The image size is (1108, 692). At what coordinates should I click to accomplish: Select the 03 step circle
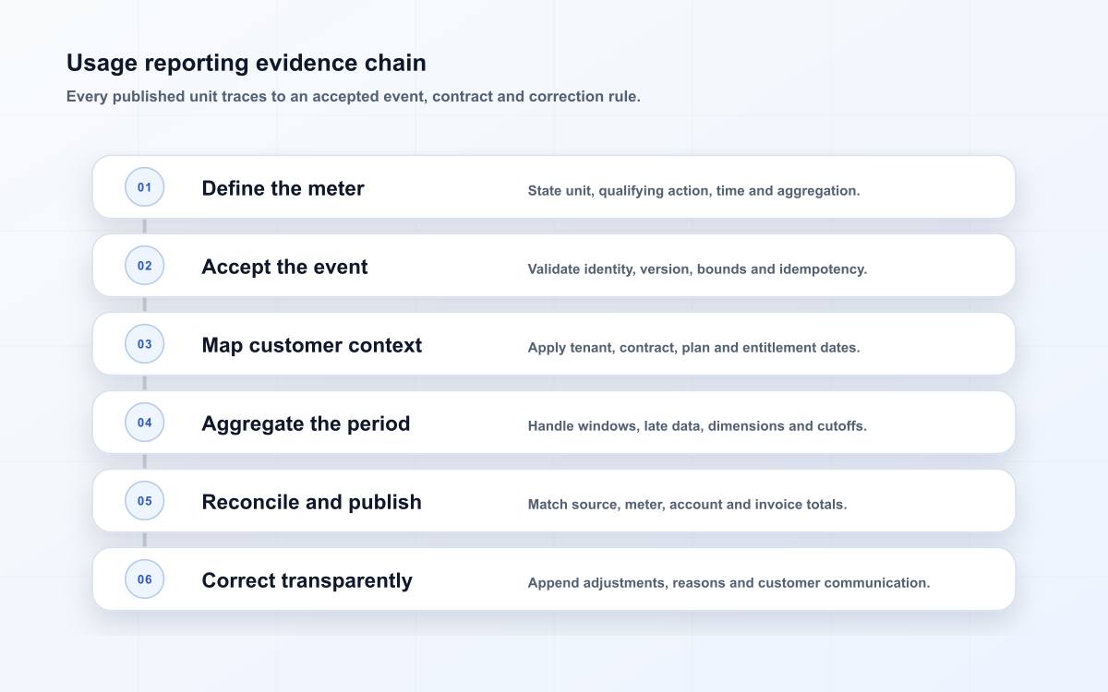coord(145,344)
